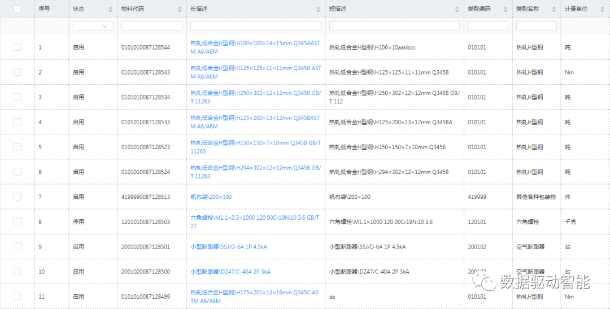Open the 帆布袋\200×100 long description link
The height and width of the screenshot is (309, 610).
point(211,197)
